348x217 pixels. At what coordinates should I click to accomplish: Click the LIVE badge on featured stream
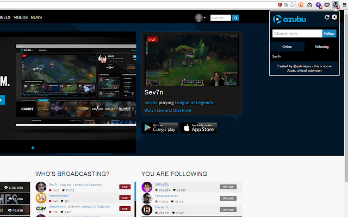[x=152, y=40]
